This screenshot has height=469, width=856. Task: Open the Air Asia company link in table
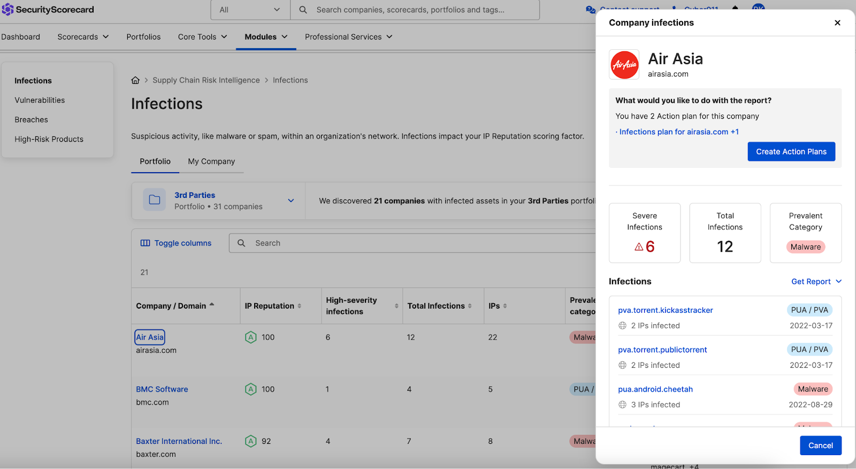click(150, 337)
